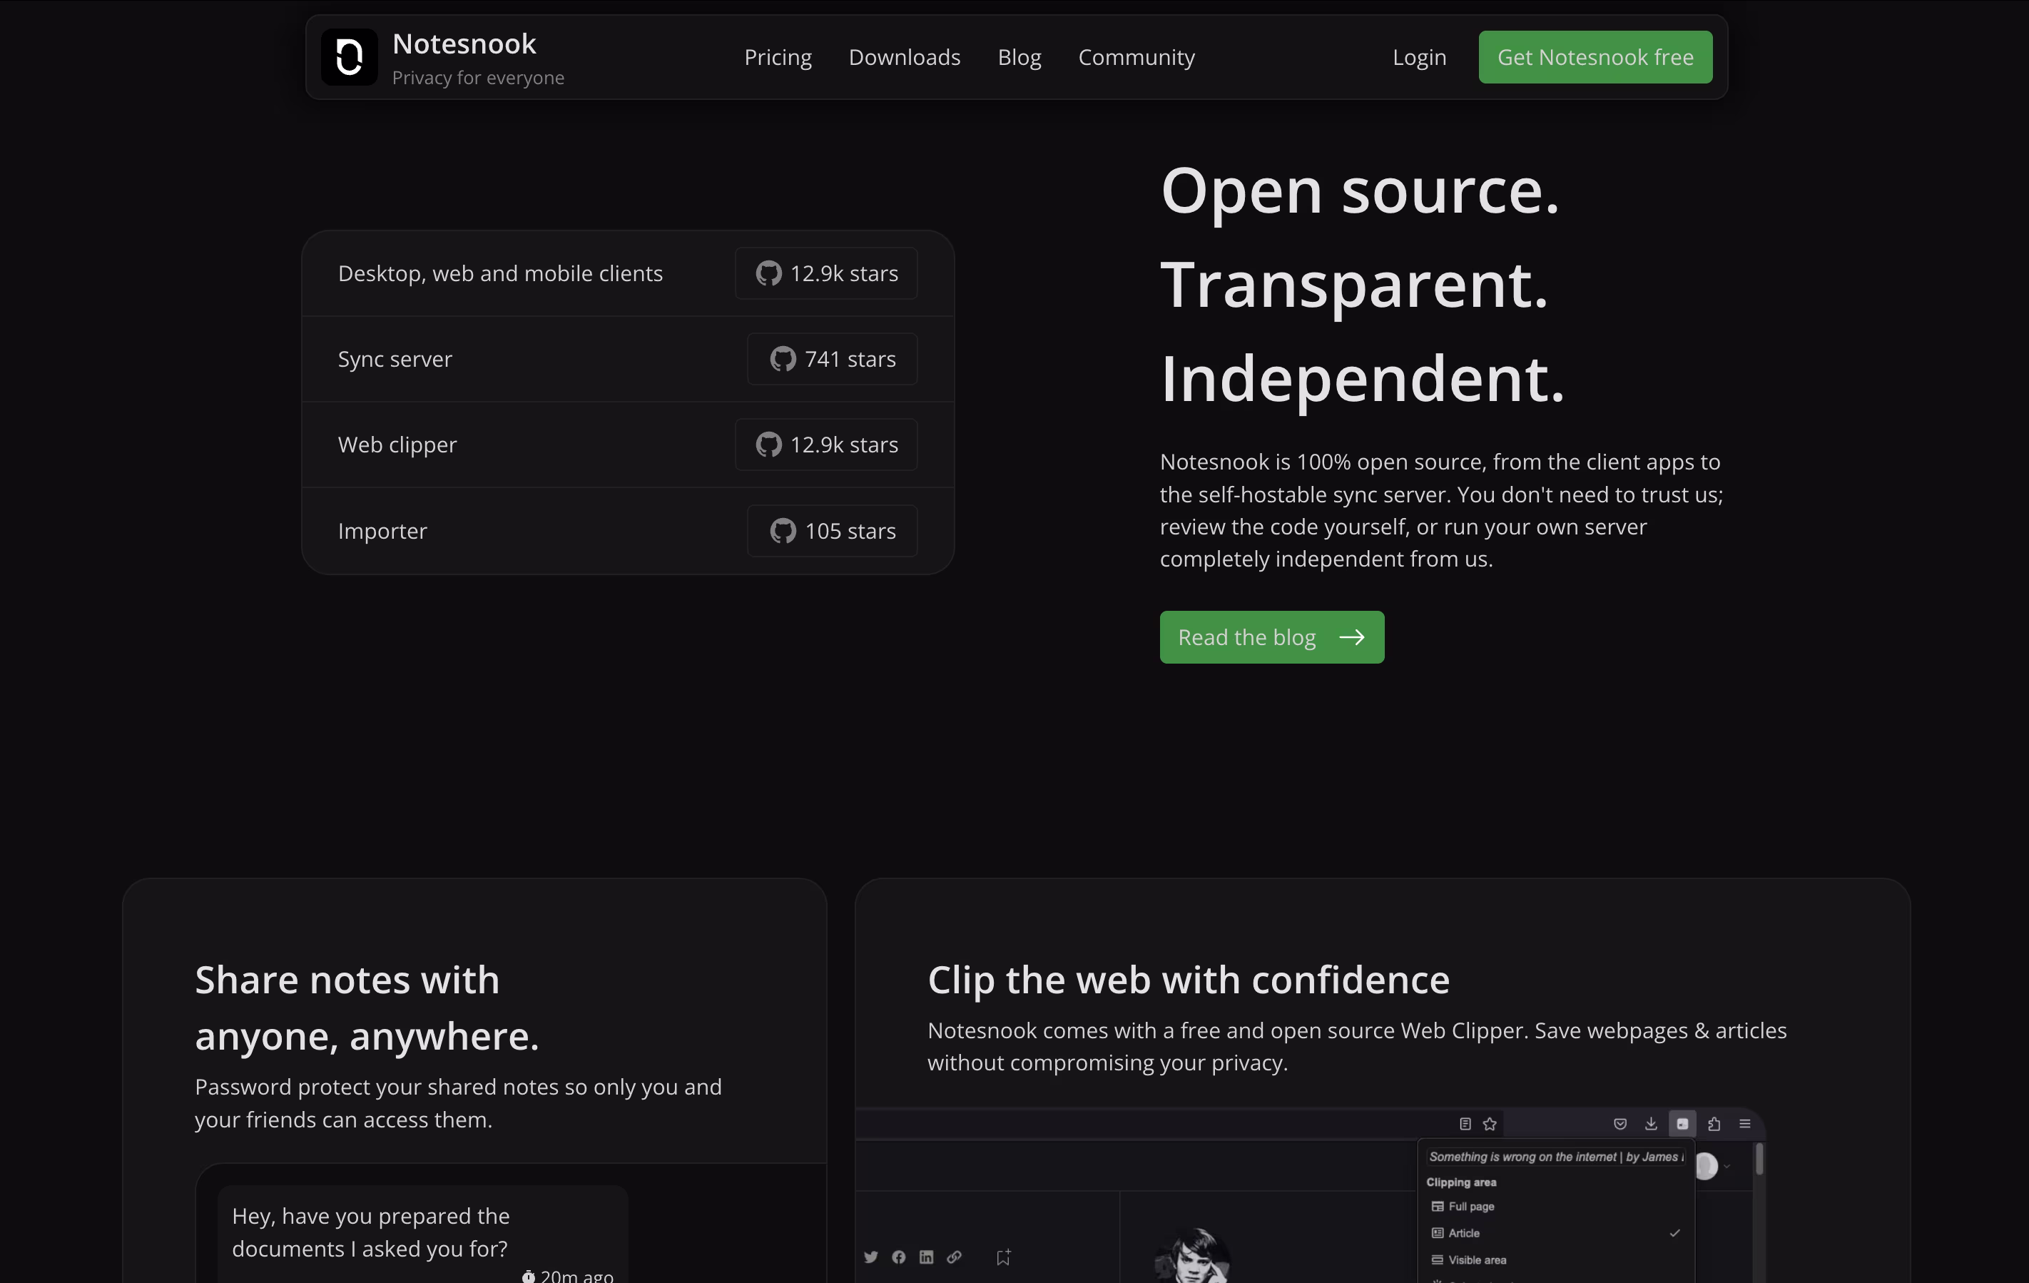Select the Article clipping area option
Image resolution: width=2029 pixels, height=1283 pixels.
point(1464,1233)
